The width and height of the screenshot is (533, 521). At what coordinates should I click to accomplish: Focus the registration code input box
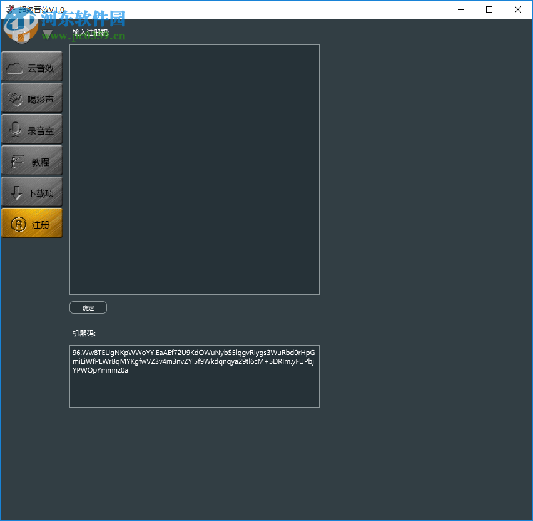tap(195, 170)
